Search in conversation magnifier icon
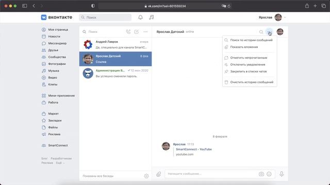Image resolution: width=330 pixels, height=185 pixels. click(x=261, y=32)
